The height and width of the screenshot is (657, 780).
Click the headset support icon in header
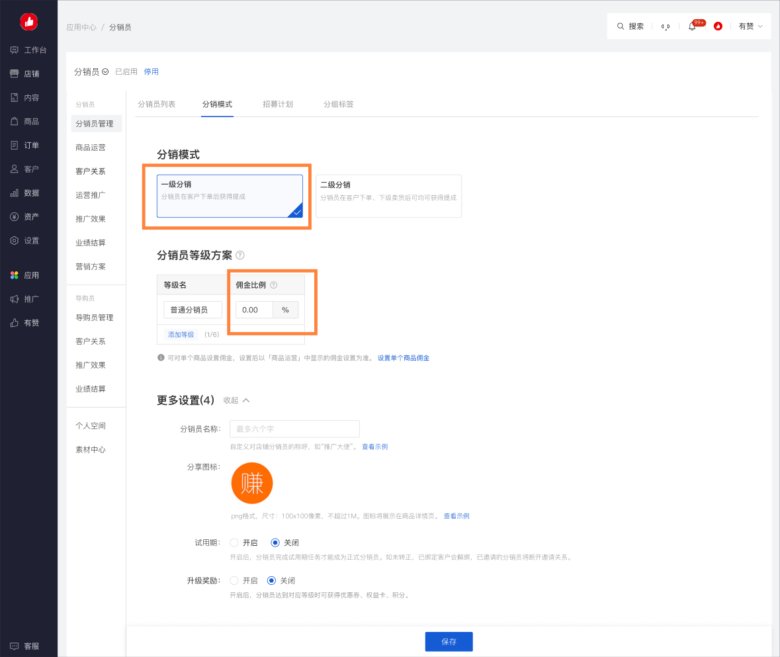coord(666,26)
